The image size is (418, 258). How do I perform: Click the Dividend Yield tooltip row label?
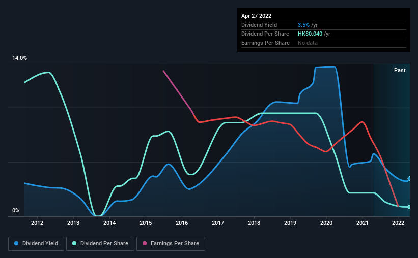259,25
